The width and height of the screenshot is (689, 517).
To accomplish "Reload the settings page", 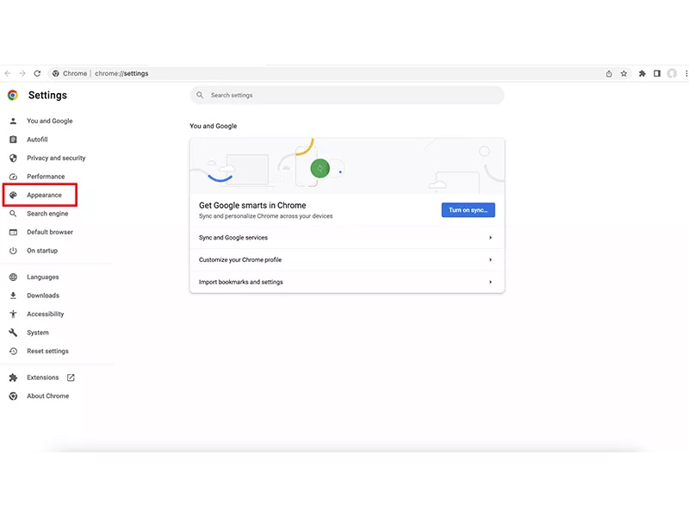I will click(37, 73).
